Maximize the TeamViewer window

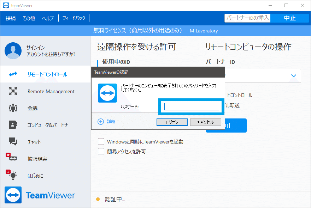pyautogui.click(x=286, y=5)
